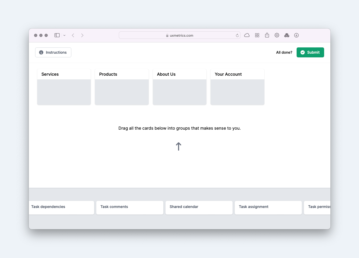This screenshot has height=258, width=359.
Task: Select the About Us group header
Action: click(x=180, y=74)
